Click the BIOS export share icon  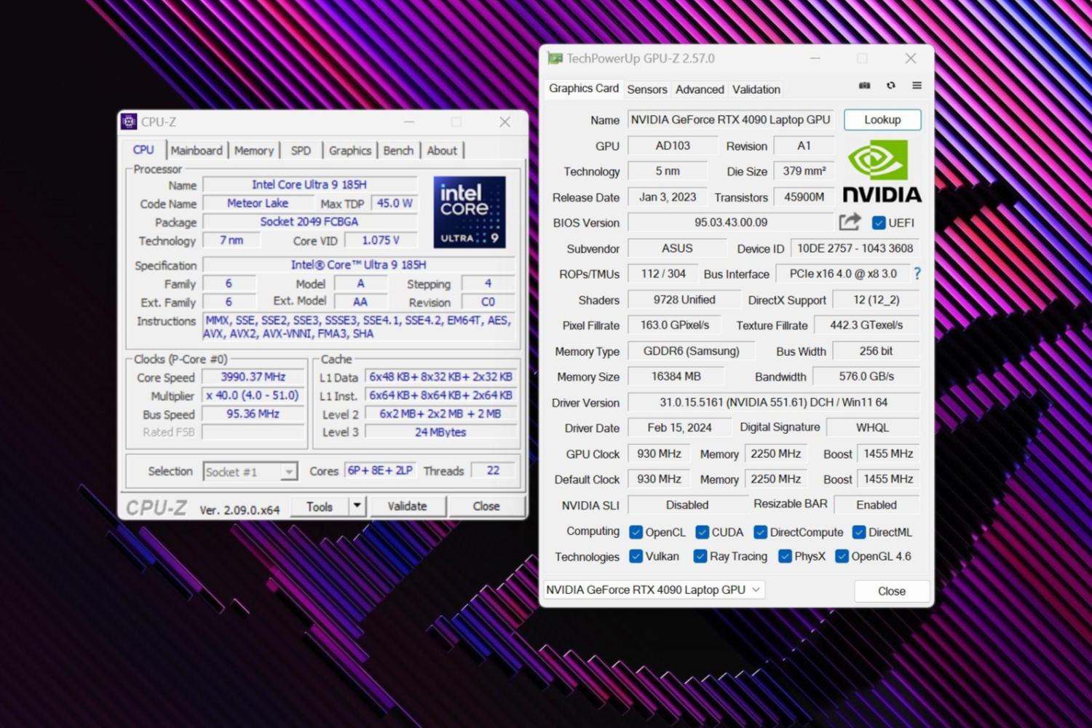[x=850, y=222]
